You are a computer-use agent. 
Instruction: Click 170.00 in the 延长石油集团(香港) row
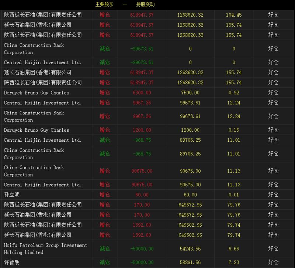click(x=142, y=215)
